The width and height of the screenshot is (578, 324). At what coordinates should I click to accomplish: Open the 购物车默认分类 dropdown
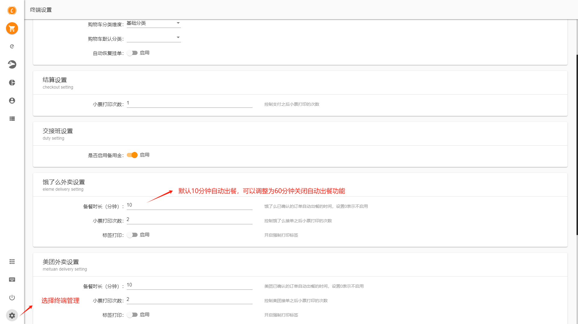pos(154,38)
